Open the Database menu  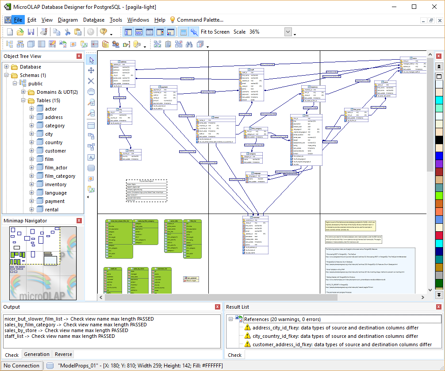click(94, 20)
